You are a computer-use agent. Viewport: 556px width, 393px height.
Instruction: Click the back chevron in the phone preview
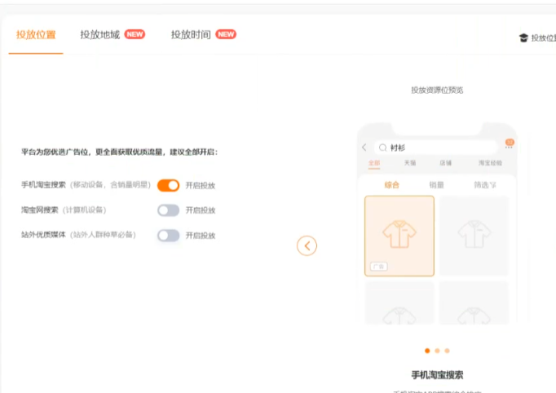(364, 148)
